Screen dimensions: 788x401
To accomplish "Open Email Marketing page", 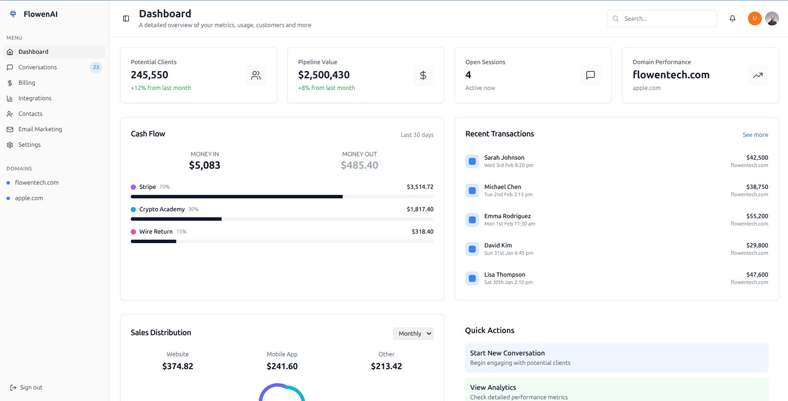I will pyautogui.click(x=40, y=129).
